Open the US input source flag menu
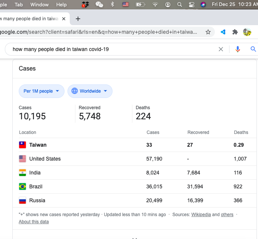Screen dimensions: 258x239 tap(126, 5)
